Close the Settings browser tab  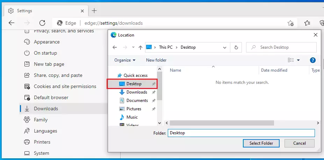(82, 11)
